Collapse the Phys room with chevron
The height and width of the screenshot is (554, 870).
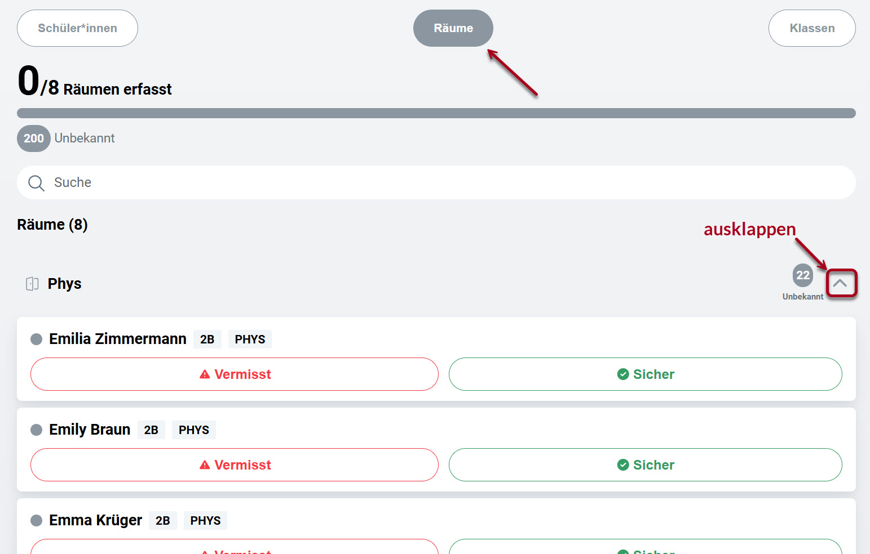point(840,283)
